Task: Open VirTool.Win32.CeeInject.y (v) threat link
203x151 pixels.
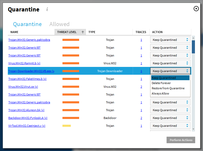Action: pyautogui.click(x=27, y=126)
